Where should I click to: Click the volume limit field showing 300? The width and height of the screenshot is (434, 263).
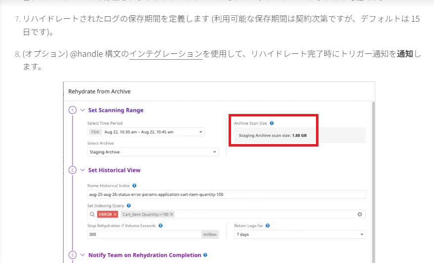(x=145, y=234)
